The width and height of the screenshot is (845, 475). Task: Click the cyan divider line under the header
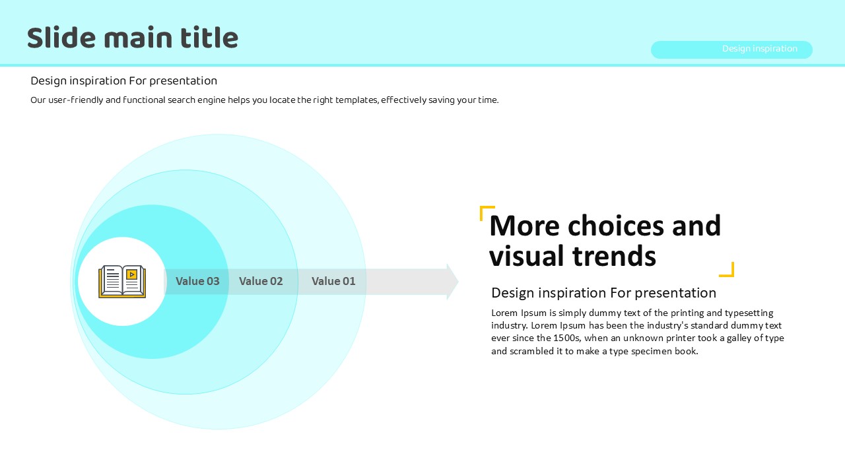(422, 65)
